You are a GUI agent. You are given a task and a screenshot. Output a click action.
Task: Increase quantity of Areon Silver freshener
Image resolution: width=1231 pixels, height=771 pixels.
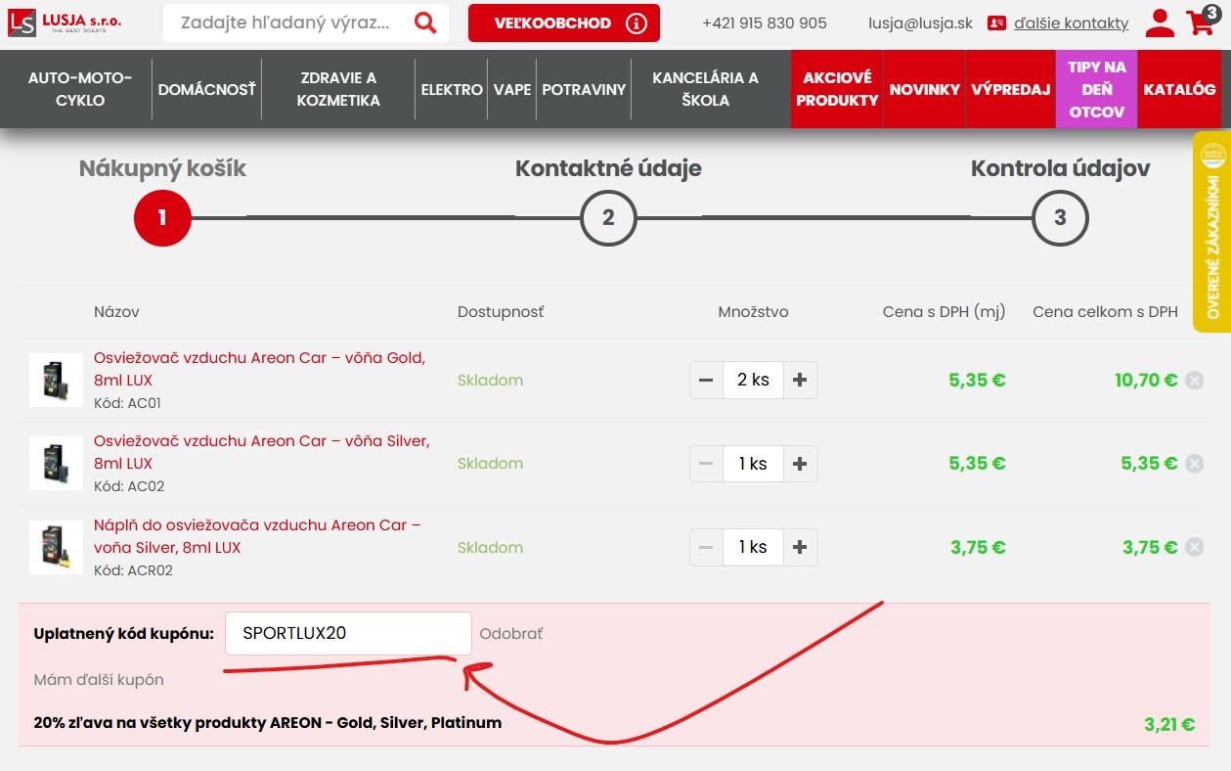(x=800, y=464)
